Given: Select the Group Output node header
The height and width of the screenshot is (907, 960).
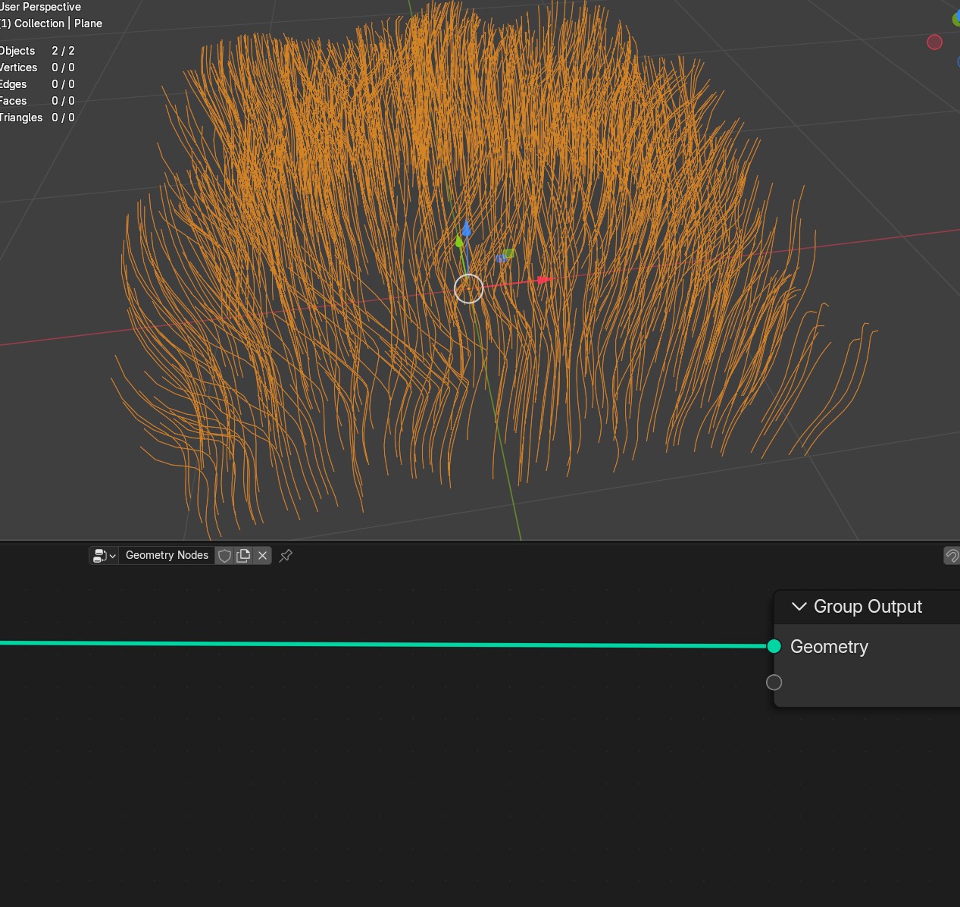Looking at the screenshot, I should tap(868, 607).
